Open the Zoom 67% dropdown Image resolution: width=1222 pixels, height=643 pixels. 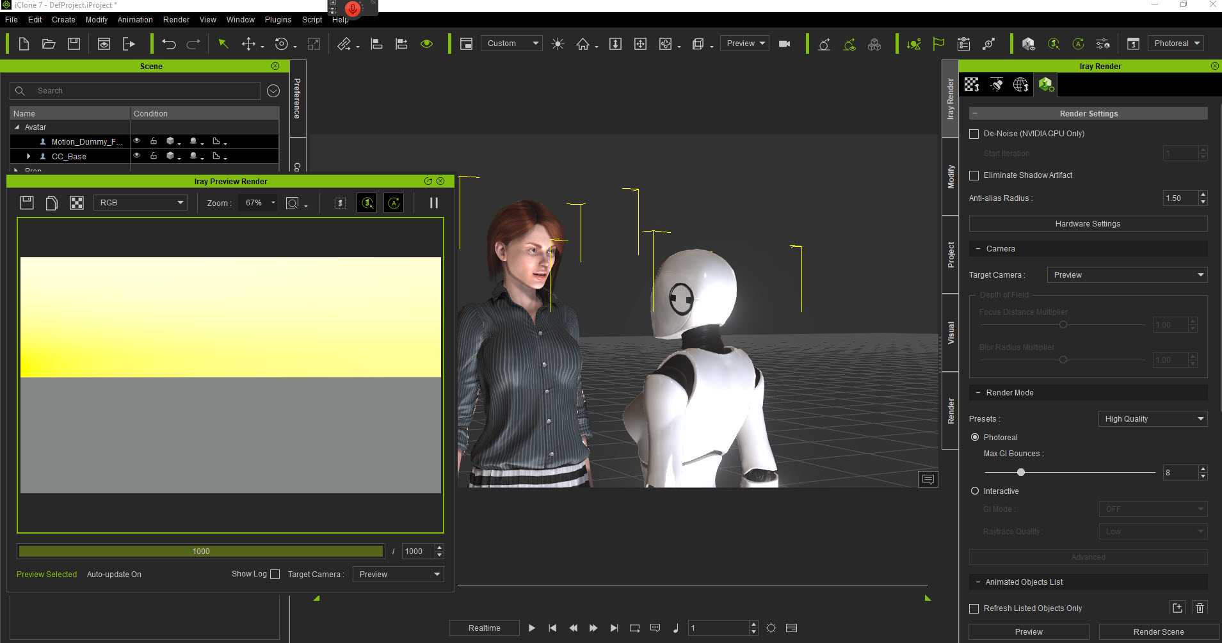258,203
